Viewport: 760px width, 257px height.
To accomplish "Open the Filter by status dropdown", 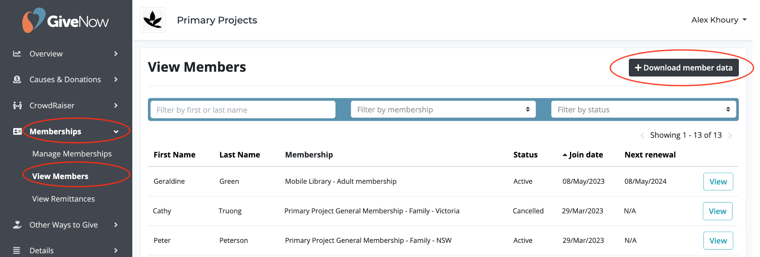I will (643, 109).
